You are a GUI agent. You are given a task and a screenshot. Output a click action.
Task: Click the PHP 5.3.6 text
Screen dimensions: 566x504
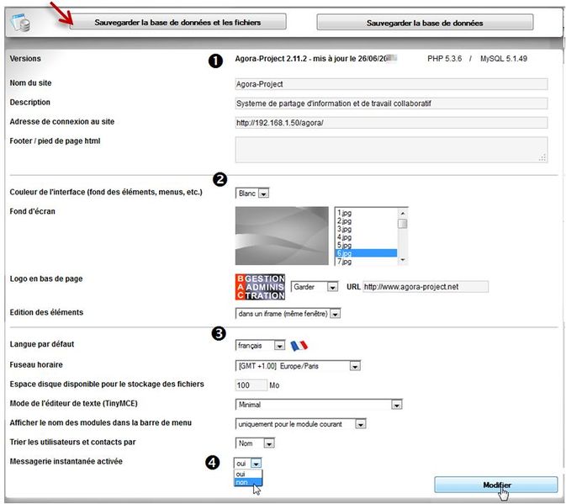pyautogui.click(x=444, y=59)
